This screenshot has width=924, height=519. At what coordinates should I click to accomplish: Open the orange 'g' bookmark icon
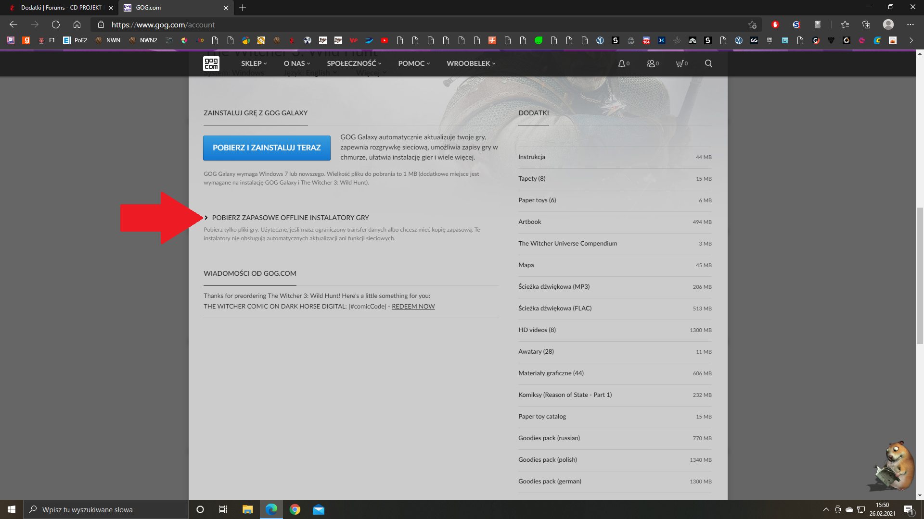[26, 40]
